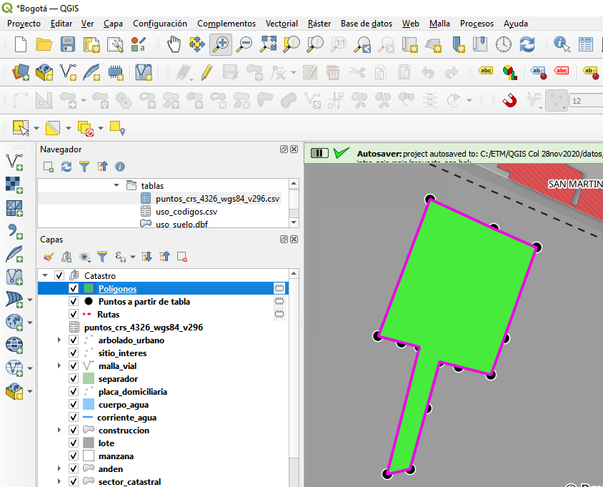The image size is (603, 487).
Task: Close the Navegador panel
Action: pyautogui.click(x=294, y=149)
